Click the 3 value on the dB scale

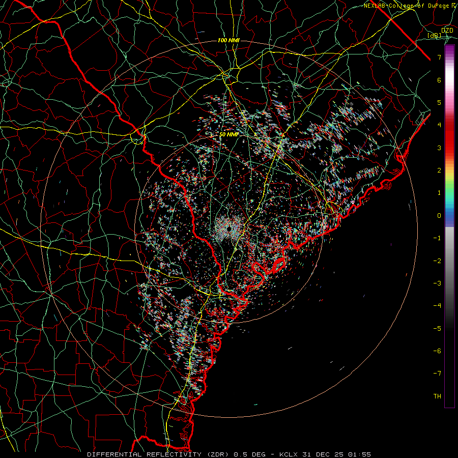(439, 148)
